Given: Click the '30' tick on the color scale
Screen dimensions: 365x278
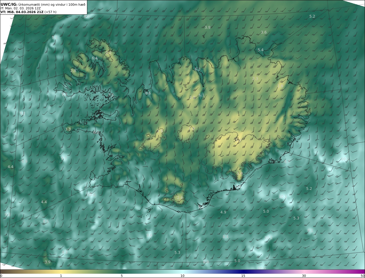Looking at the screenshot, I should tap(304, 276).
